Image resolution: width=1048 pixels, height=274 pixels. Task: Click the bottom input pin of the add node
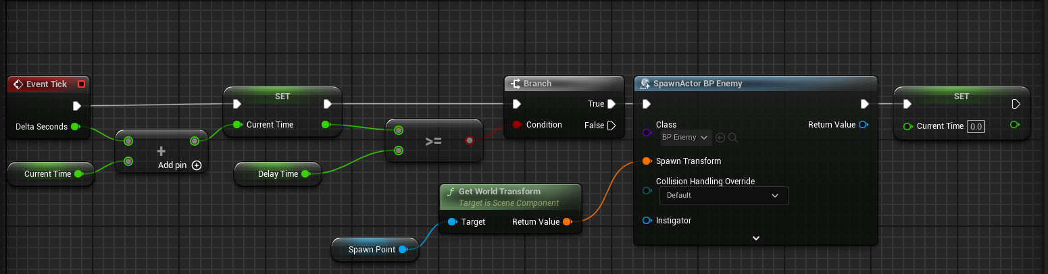128,161
